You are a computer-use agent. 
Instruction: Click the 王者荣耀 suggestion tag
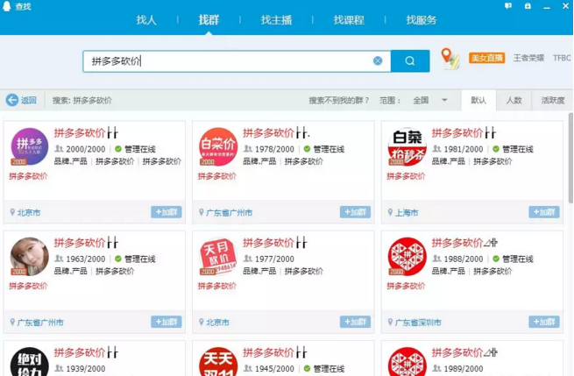(528, 58)
